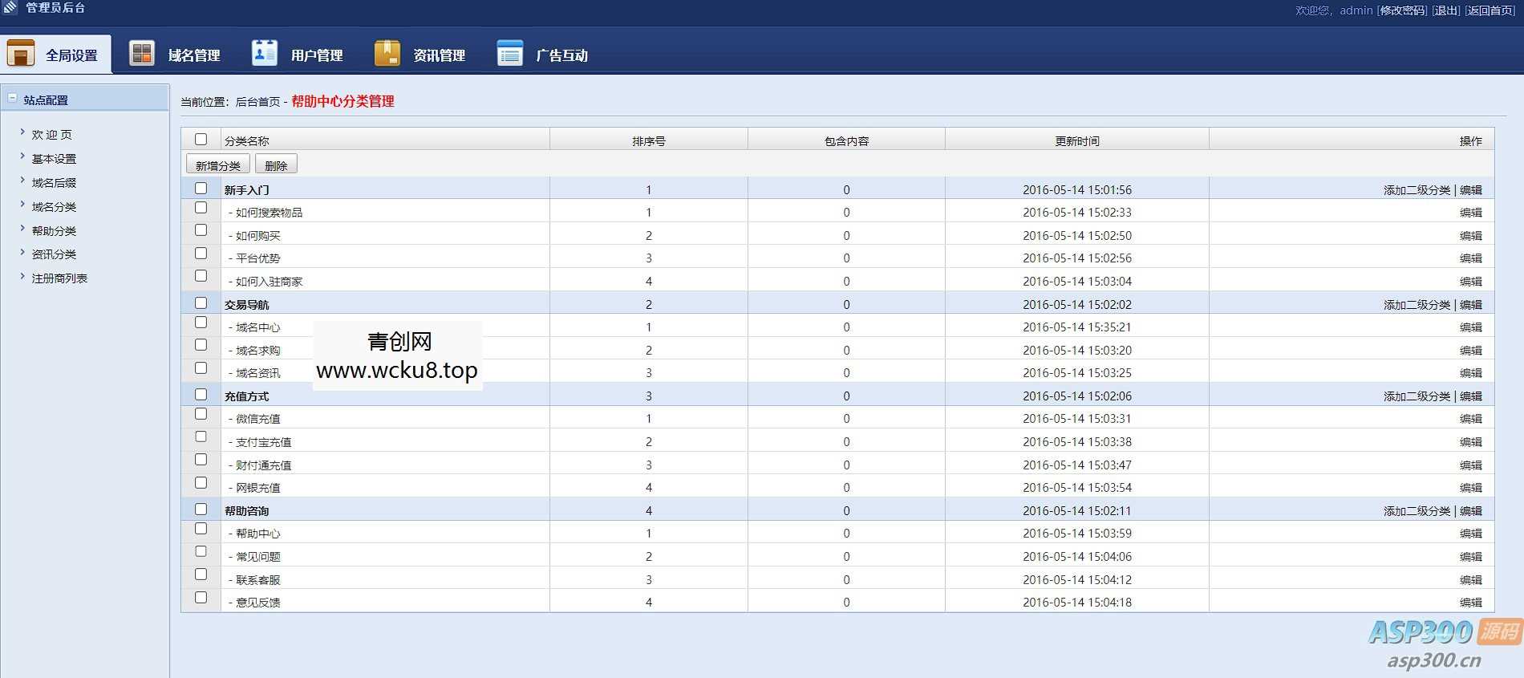The height and width of the screenshot is (678, 1524).
Task: Click the 全局设置 briefcase icon
Action: click(x=21, y=54)
